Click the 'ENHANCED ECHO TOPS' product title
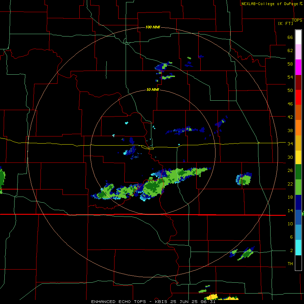The image size is (304, 304). [119, 302]
